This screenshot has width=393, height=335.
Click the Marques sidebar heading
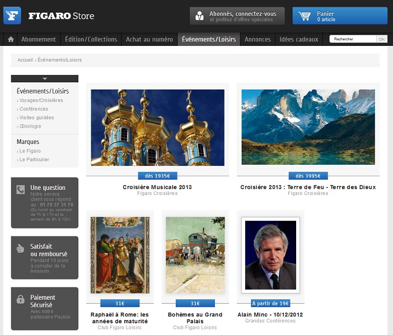click(x=28, y=142)
